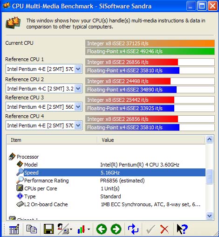This screenshot has width=219, height=237.
Task: Click the list scrollbar down arrow
Action: 209,216
